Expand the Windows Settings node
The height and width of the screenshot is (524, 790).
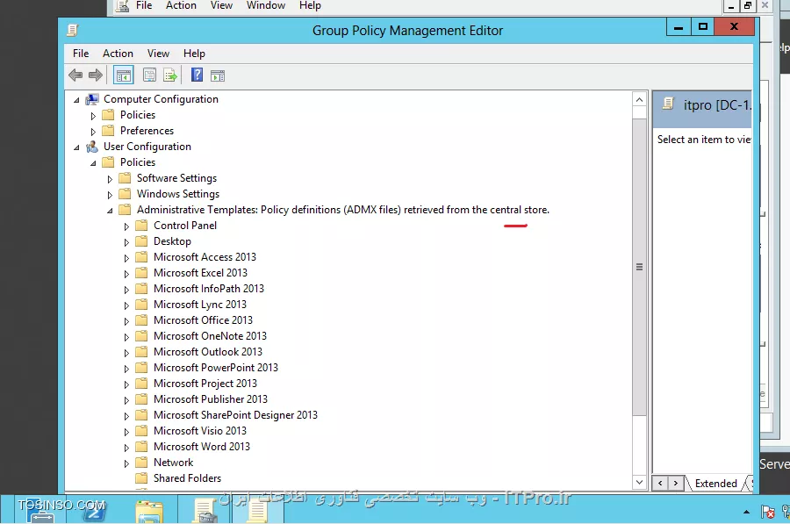point(110,195)
